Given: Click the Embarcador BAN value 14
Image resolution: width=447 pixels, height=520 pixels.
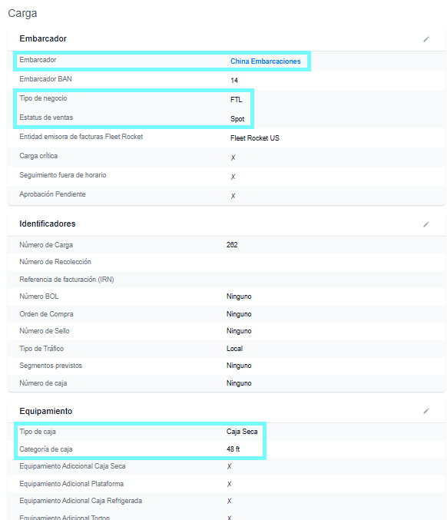Looking at the screenshot, I should click(x=234, y=81).
